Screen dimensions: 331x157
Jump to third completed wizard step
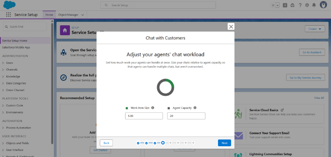[155, 143]
